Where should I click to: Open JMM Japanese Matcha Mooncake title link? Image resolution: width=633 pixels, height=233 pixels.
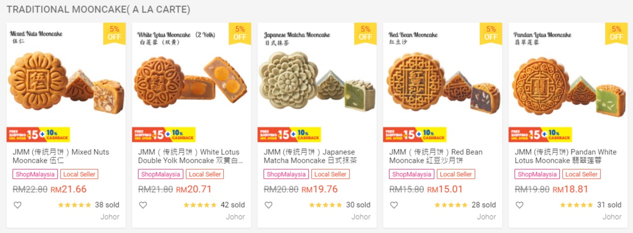310,156
